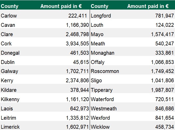The image size is (175, 130).
Task: Click the Galway county cell
Action: (x=9, y=71)
